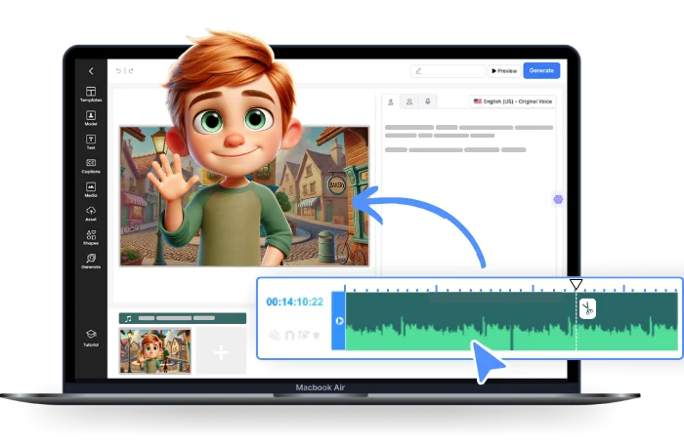Click the teal audio track bar
684x444 pixels.
pyautogui.click(x=183, y=318)
